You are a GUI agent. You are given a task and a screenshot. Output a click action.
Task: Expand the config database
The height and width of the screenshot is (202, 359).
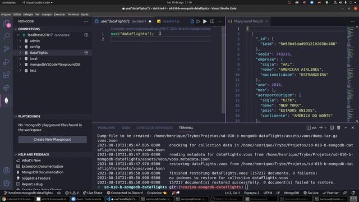(x=20, y=47)
